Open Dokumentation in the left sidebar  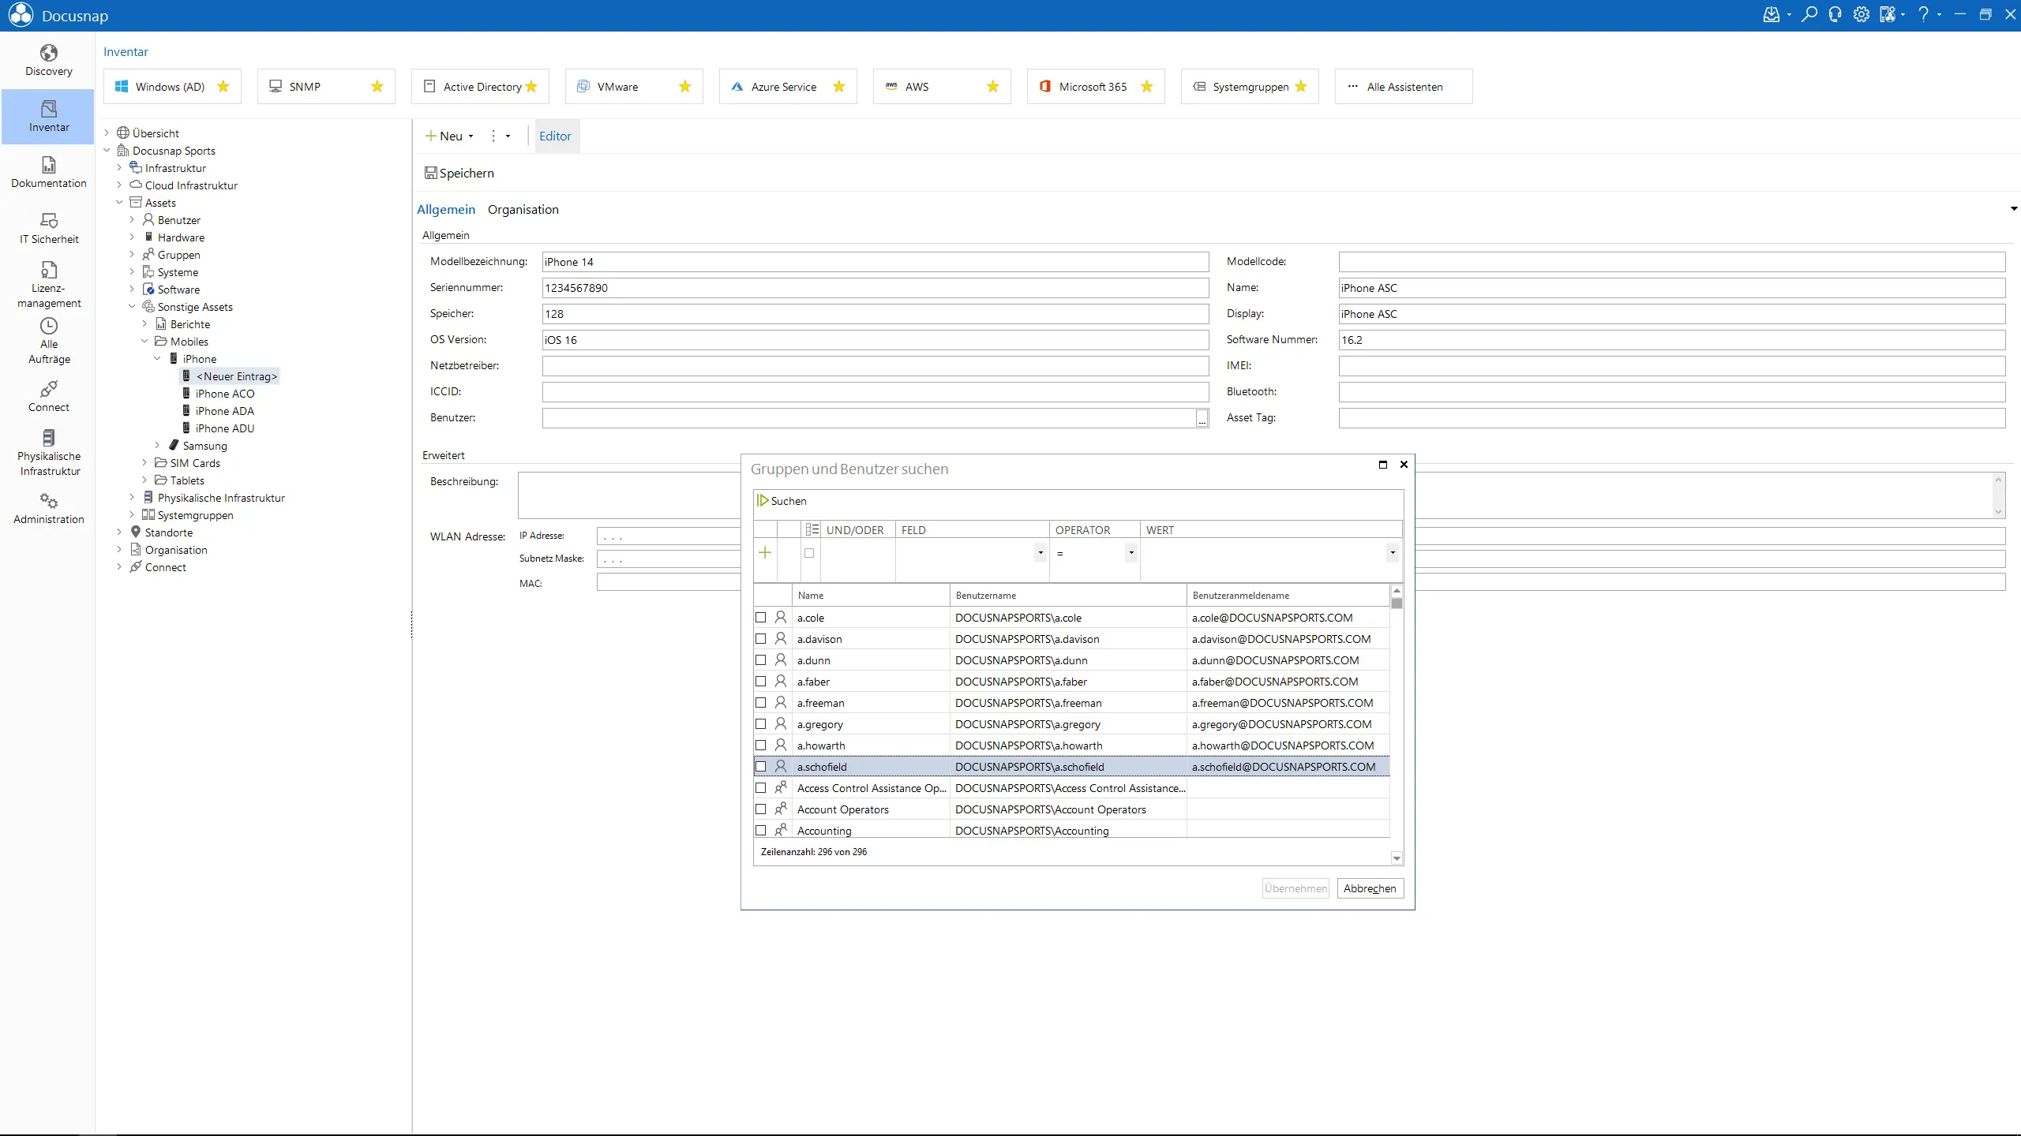pos(48,173)
